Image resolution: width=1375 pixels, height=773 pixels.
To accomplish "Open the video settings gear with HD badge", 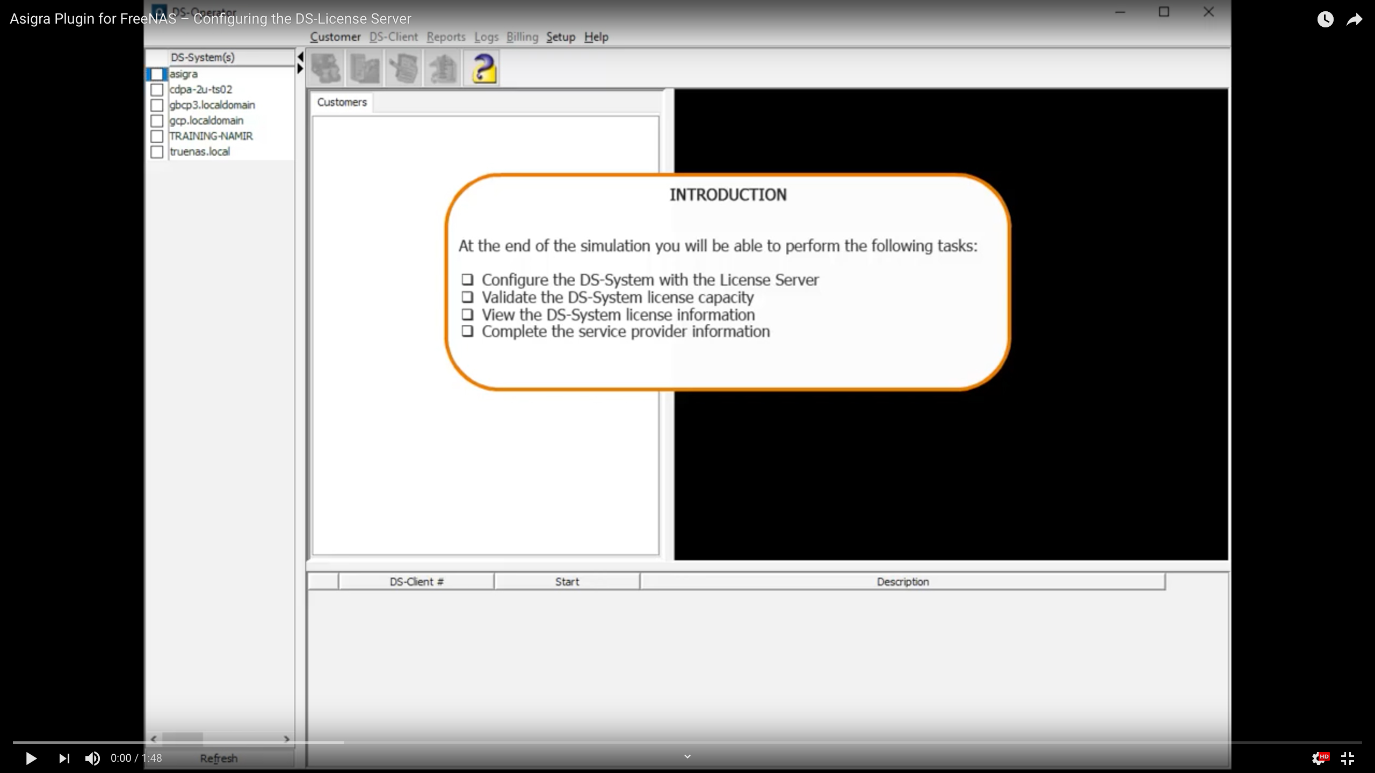I will tap(1320, 758).
